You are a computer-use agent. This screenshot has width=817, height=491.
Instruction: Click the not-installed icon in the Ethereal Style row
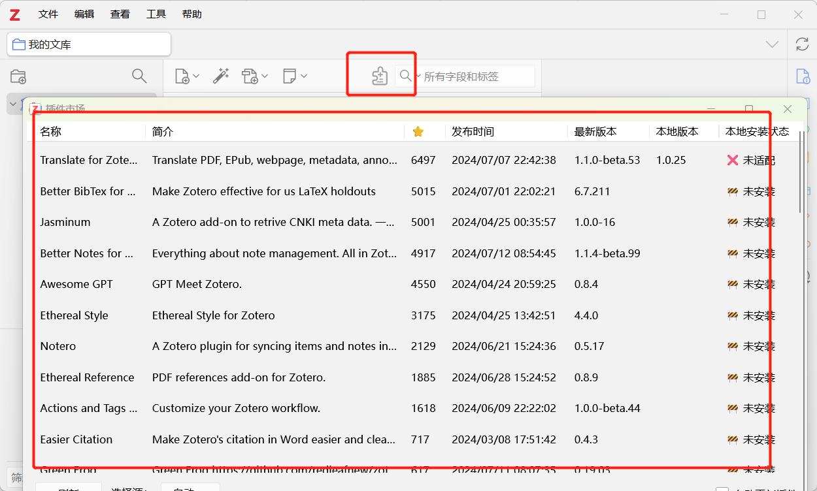(x=733, y=315)
